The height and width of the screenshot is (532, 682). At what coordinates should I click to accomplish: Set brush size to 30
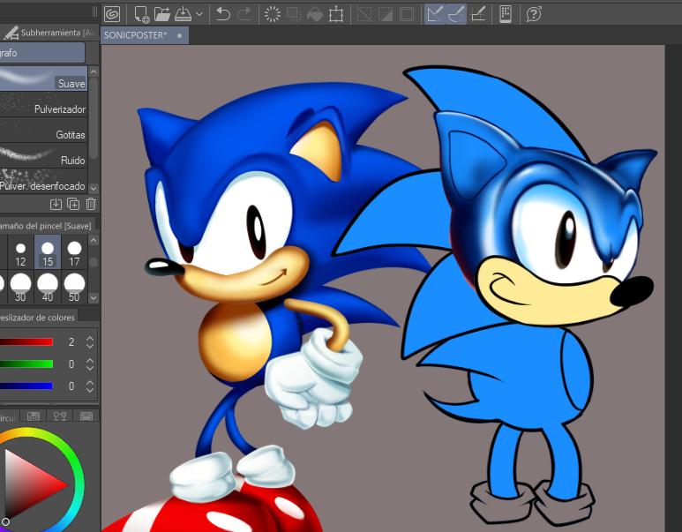pos(20,287)
